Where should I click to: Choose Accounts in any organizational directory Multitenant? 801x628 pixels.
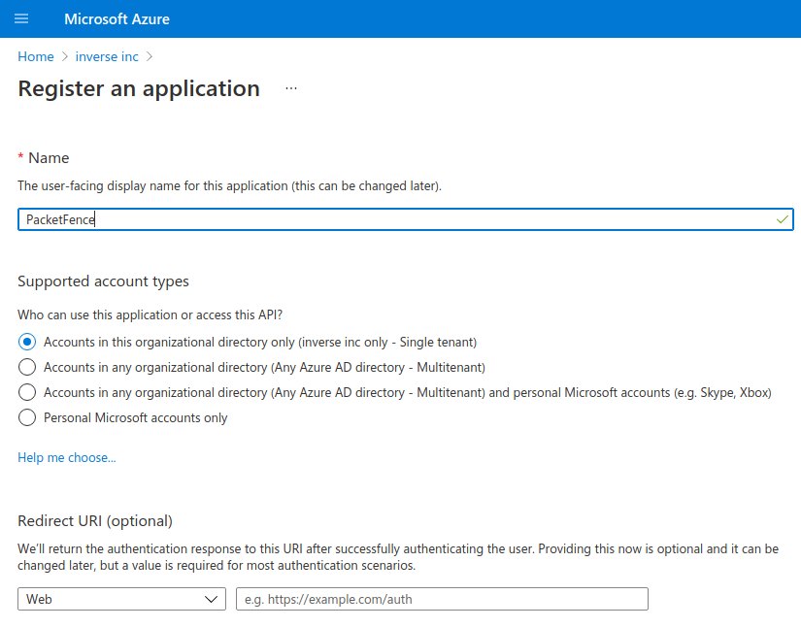(26, 367)
